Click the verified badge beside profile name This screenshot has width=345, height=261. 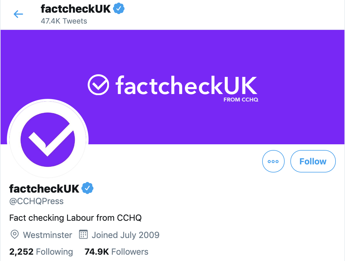click(x=87, y=189)
